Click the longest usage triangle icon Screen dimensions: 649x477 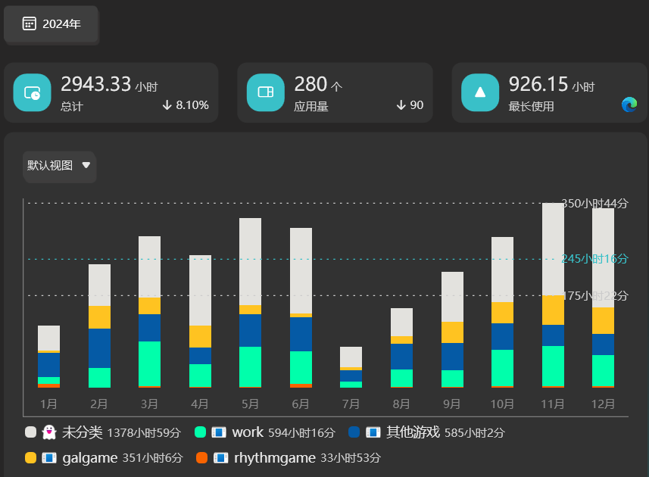[479, 92]
